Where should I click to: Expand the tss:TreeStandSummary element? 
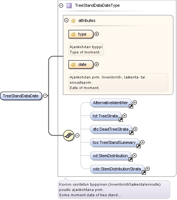[142, 142]
